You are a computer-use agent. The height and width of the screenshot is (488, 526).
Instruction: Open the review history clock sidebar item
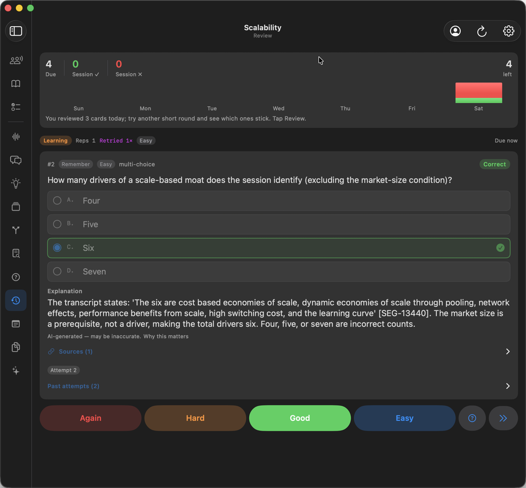point(16,300)
